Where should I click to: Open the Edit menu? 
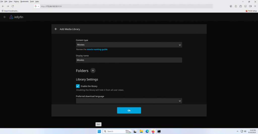point(6,2)
